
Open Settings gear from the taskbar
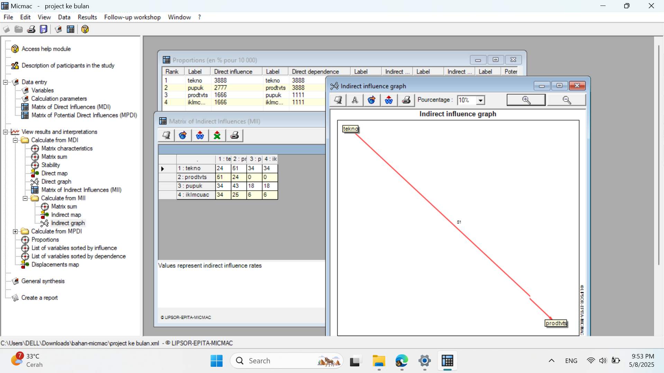coord(424,361)
